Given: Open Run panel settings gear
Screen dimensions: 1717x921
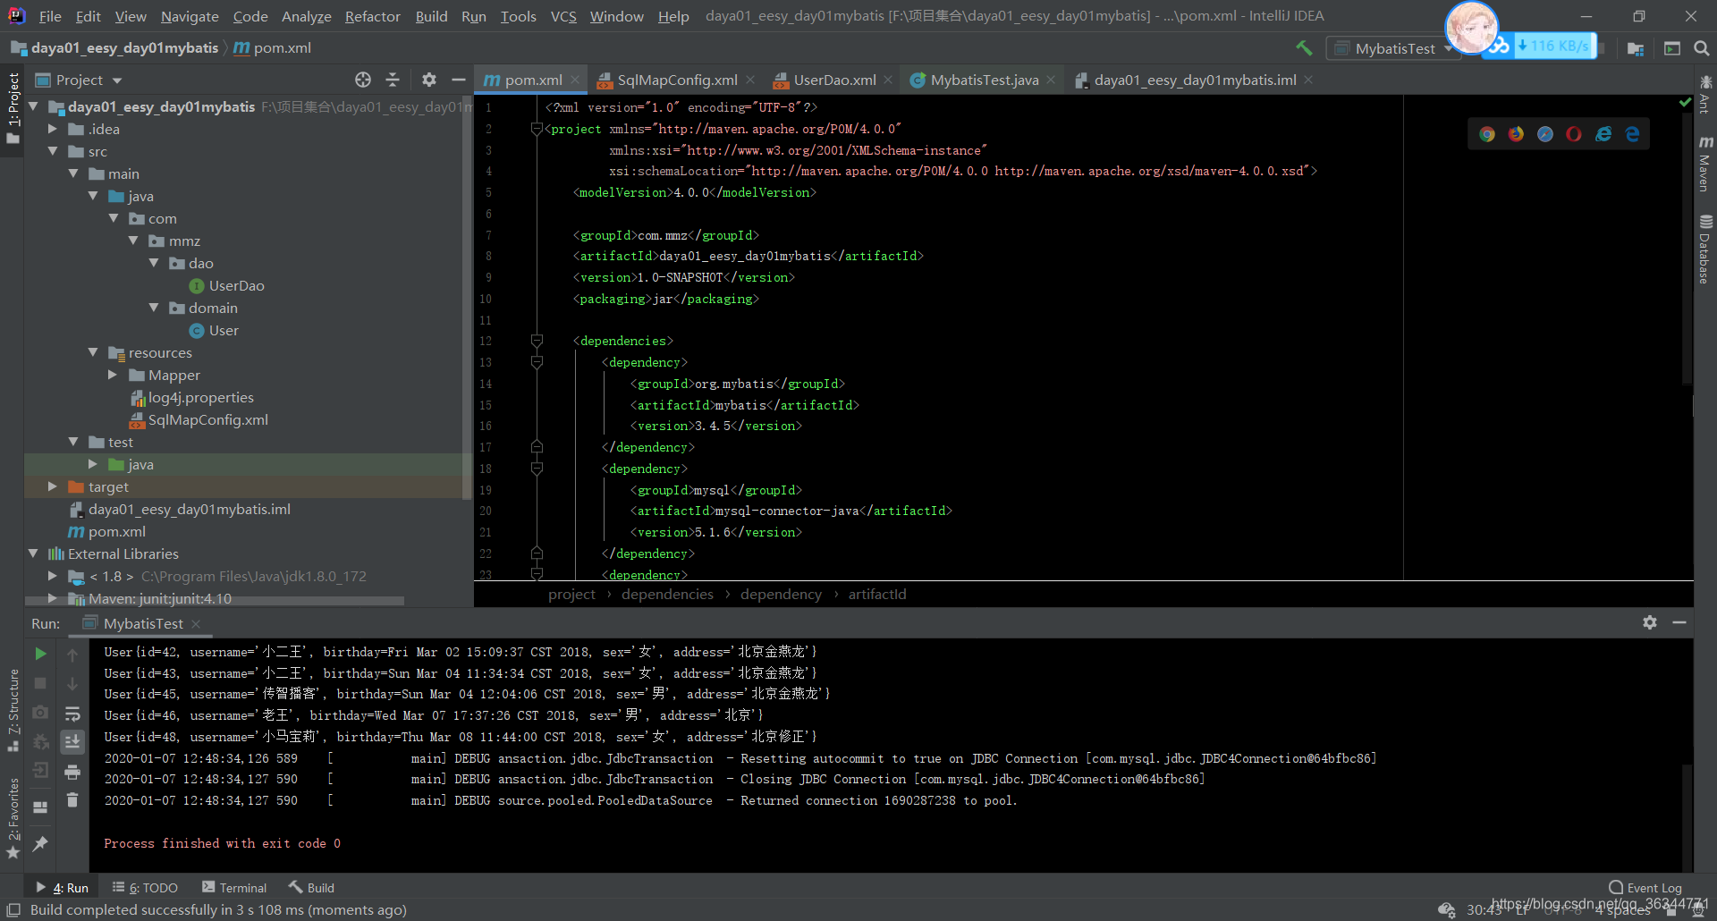Looking at the screenshot, I should click(x=1650, y=622).
